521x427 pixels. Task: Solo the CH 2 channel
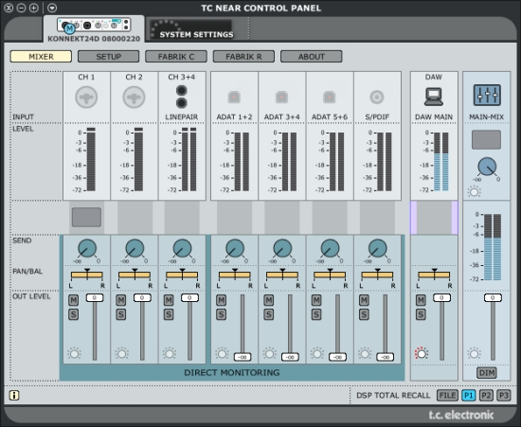tap(121, 314)
